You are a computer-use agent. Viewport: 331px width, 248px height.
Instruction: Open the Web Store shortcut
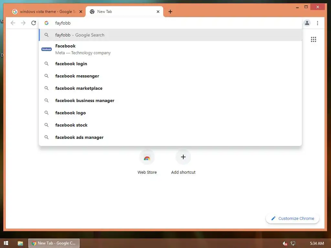[147, 162]
